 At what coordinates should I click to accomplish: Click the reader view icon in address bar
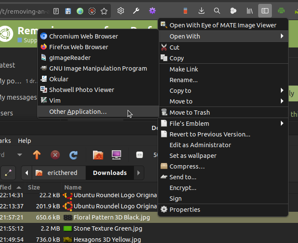click(x=57, y=11)
